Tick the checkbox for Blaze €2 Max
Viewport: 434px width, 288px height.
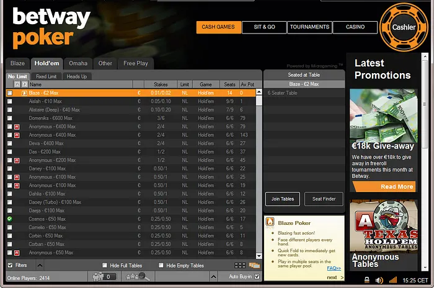tap(10, 93)
